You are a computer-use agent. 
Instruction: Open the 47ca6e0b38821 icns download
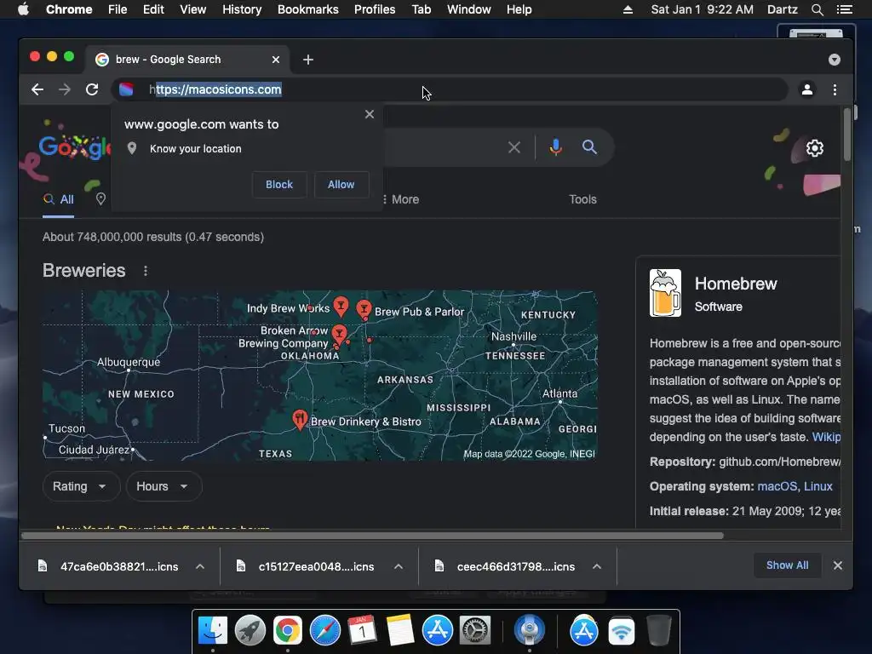(x=119, y=566)
